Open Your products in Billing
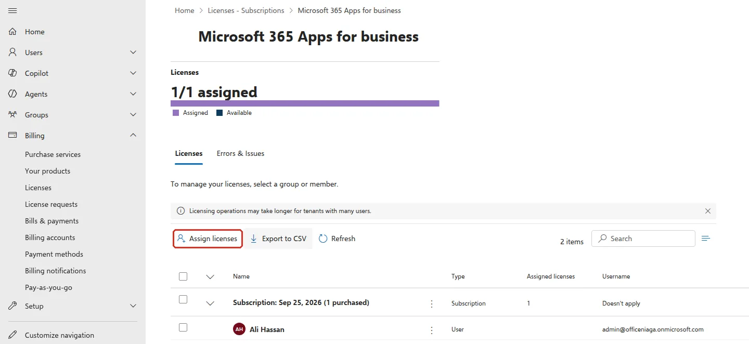The width and height of the screenshot is (749, 344). point(47,171)
